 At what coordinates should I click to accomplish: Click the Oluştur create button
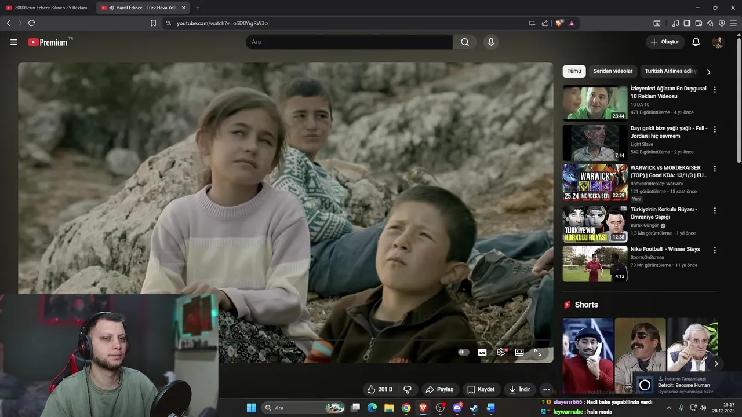pyautogui.click(x=665, y=42)
